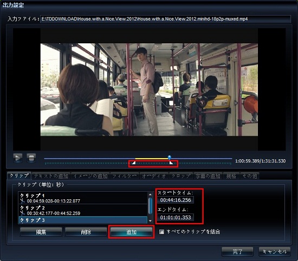Click the 完了 button
The width and height of the screenshot is (298, 261).
point(237,252)
